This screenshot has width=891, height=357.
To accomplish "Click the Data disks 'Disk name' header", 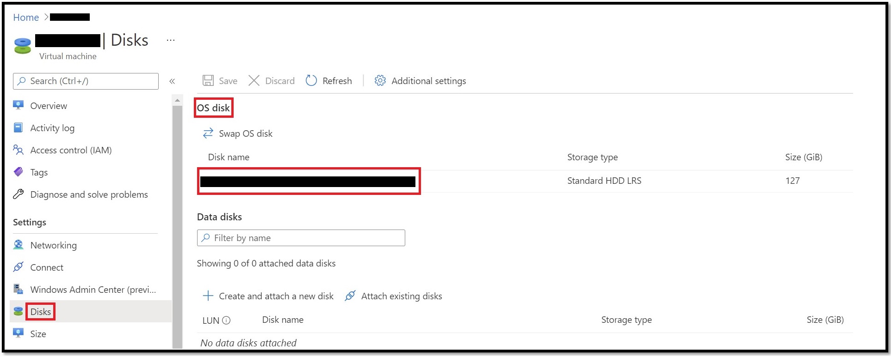I will [x=283, y=320].
